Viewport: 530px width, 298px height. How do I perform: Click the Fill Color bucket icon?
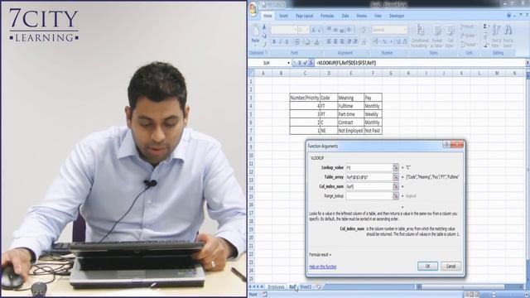[307, 42]
